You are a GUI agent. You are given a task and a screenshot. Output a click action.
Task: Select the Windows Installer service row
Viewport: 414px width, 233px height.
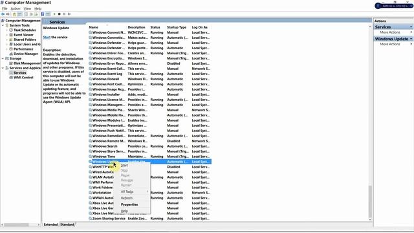pyautogui.click(x=149, y=94)
